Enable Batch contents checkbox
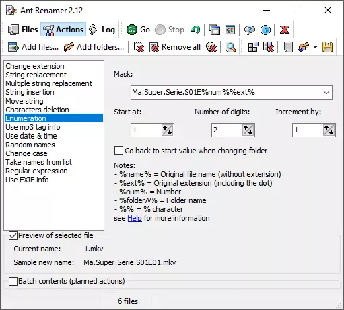 pyautogui.click(x=13, y=281)
